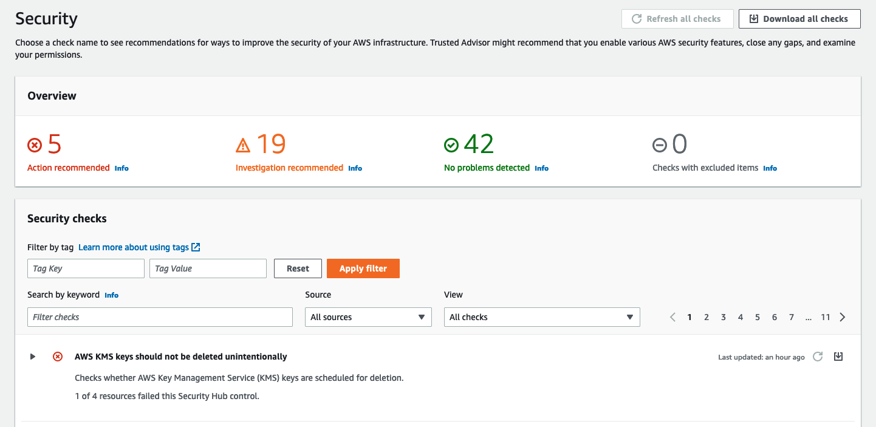Go to previous page with left chevron
The width and height of the screenshot is (876, 427).
pos(672,317)
